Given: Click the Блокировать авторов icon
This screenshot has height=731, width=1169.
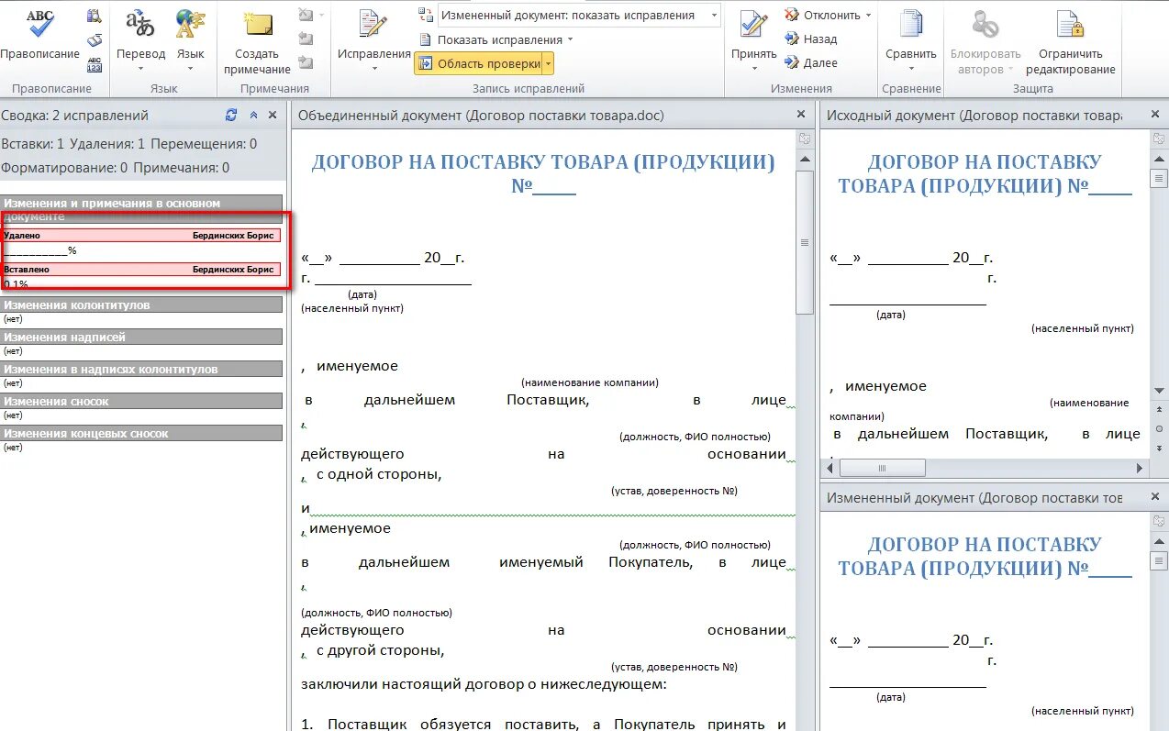Looking at the screenshot, I should coord(985,26).
